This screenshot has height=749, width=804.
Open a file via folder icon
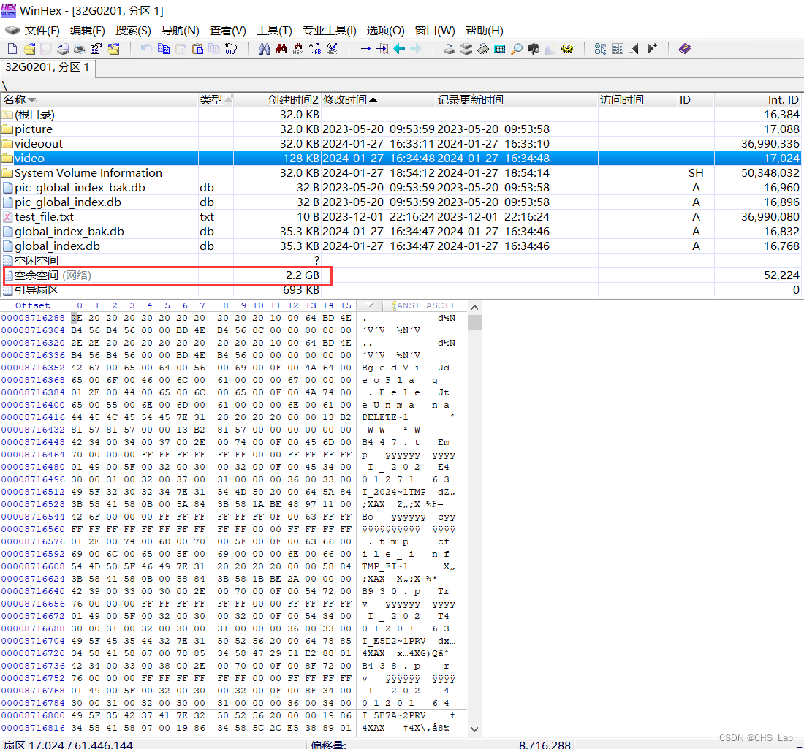point(29,49)
